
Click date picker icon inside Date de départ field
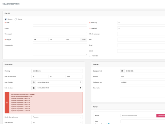pos(81,88)
